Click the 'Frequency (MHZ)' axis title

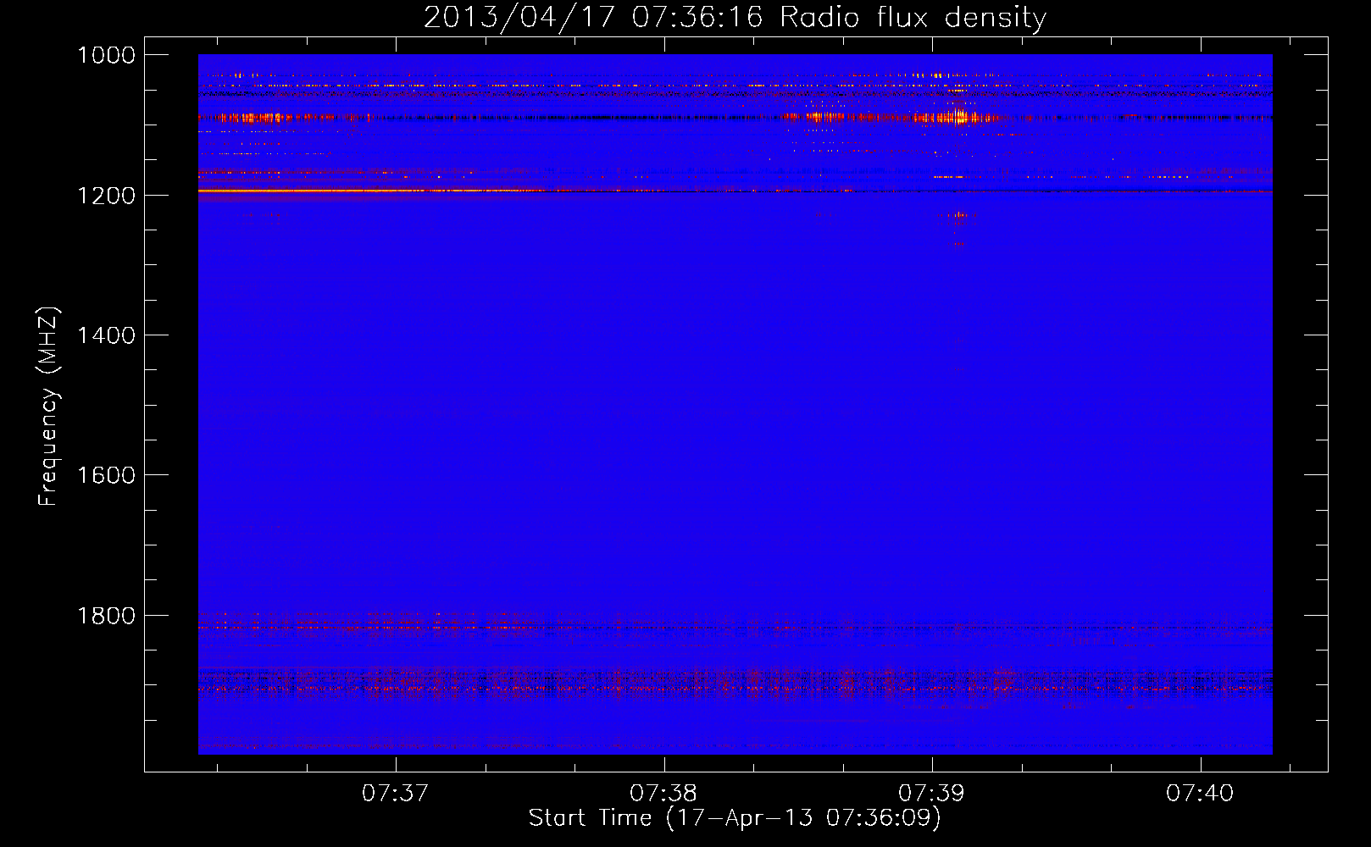tap(48, 407)
